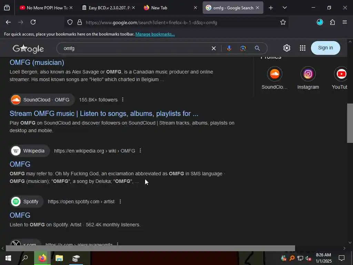This screenshot has height=265, width=353.
Task: Open Stream OMFG music SoundCloud link
Action: pyautogui.click(x=104, y=113)
